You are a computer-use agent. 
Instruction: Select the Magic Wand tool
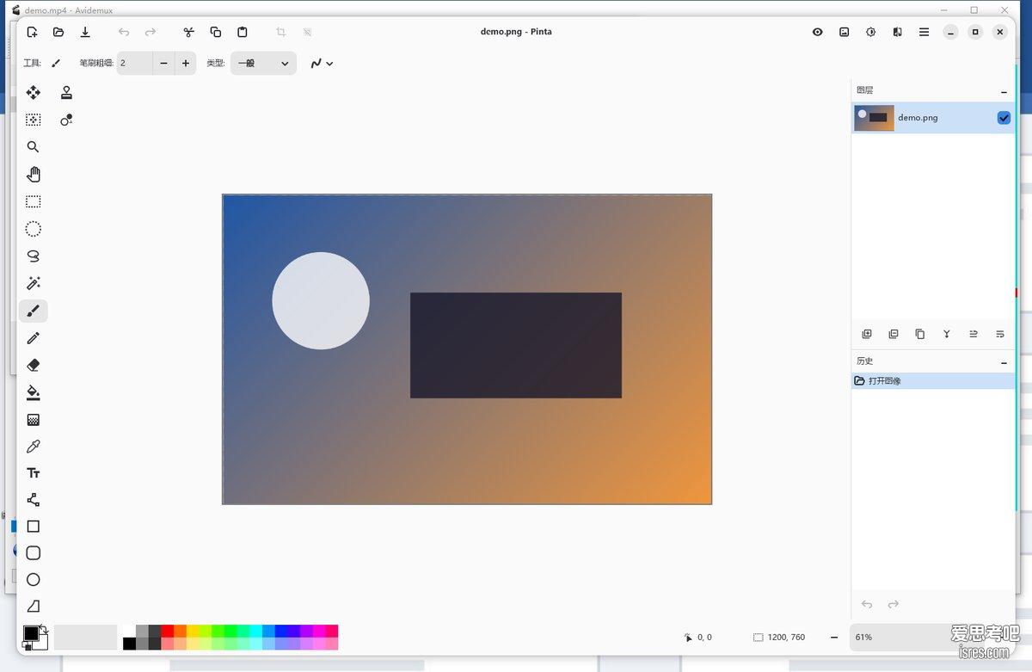click(x=34, y=284)
